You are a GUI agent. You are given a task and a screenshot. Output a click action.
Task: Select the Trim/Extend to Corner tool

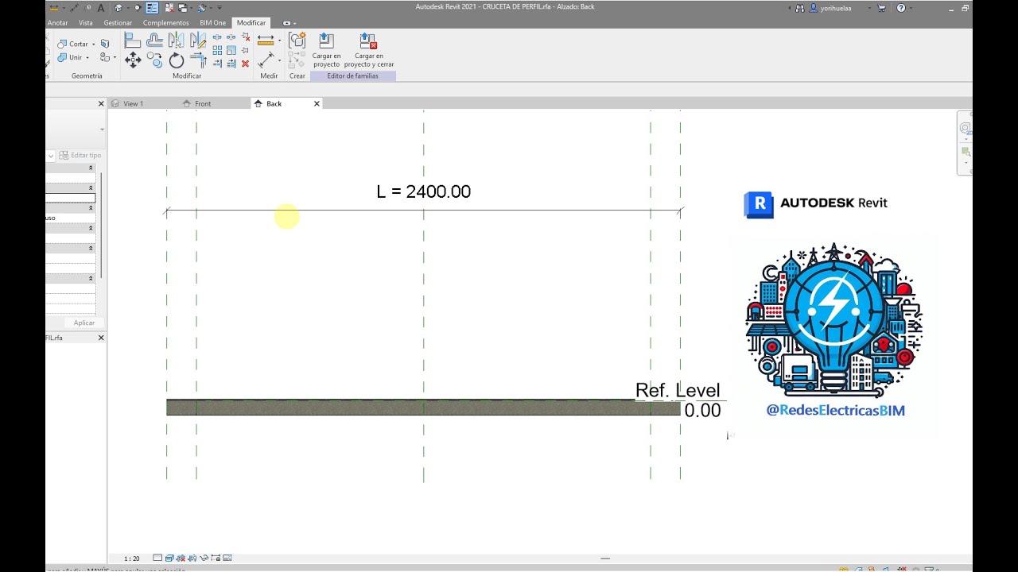(x=198, y=60)
